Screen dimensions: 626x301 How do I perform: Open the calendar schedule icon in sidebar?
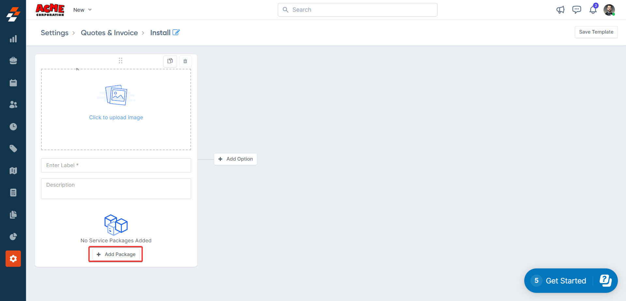pyautogui.click(x=13, y=83)
